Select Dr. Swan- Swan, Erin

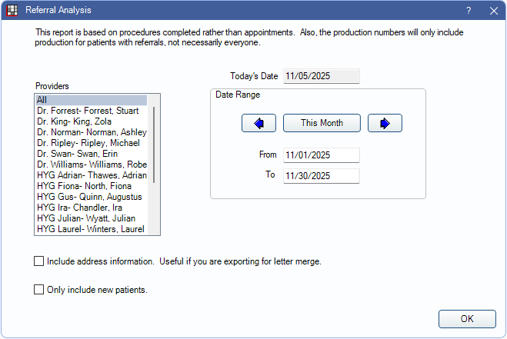pos(91,154)
